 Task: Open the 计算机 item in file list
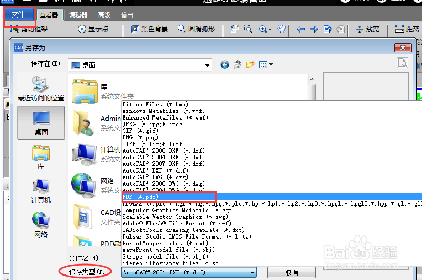point(96,154)
